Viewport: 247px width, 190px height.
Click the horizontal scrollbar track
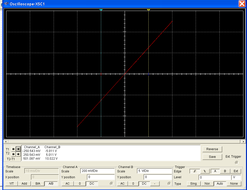[x=124, y=142]
